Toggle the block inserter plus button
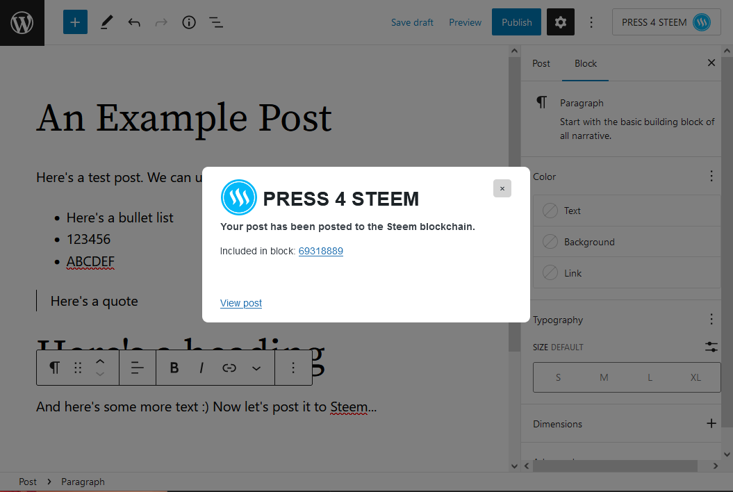Viewport: 733px width, 492px height. coord(75,22)
